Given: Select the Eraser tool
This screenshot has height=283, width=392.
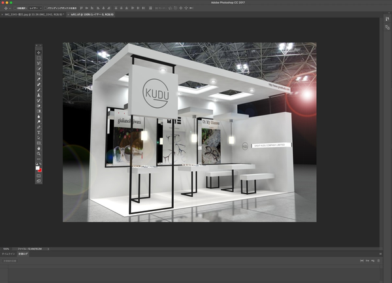Looking at the screenshot, I should tap(39, 106).
